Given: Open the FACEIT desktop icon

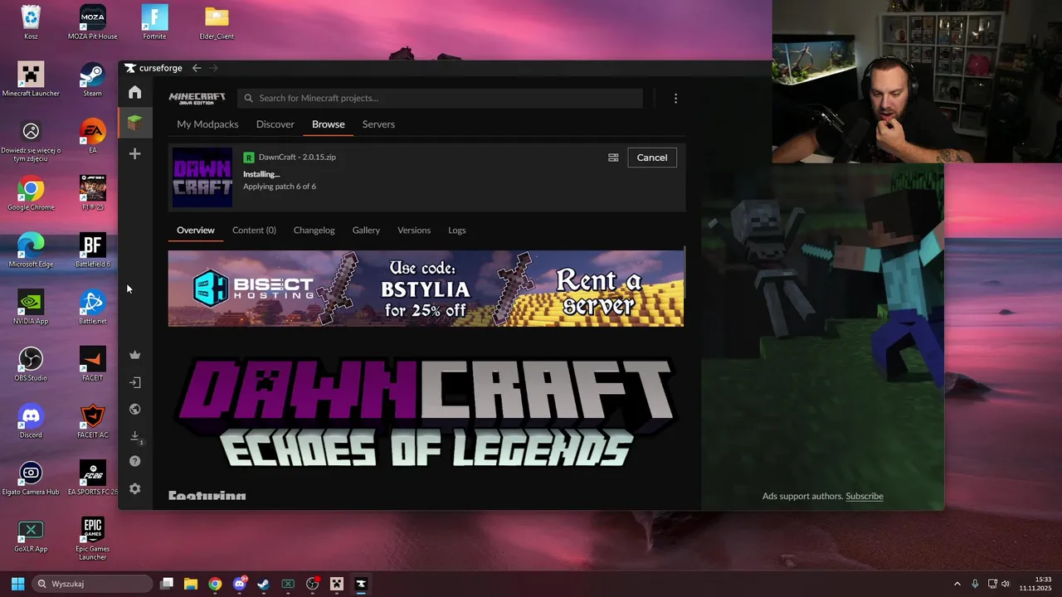Looking at the screenshot, I should (x=93, y=364).
